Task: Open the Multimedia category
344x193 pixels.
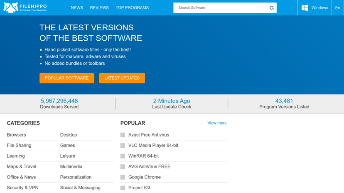Action: click(x=71, y=166)
